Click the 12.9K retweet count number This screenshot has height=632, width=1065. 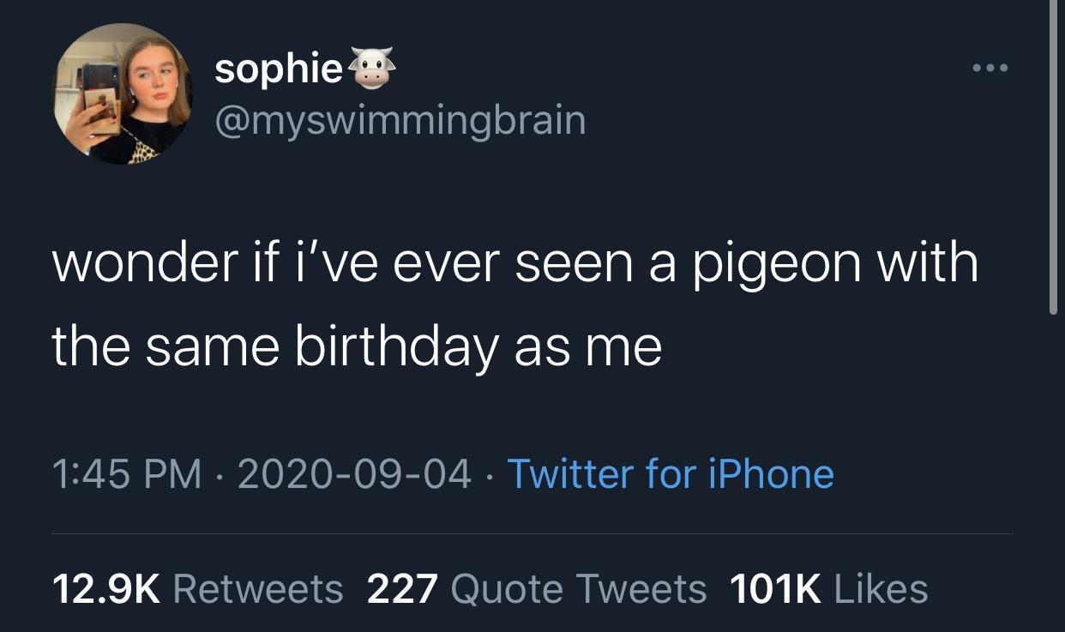106,589
